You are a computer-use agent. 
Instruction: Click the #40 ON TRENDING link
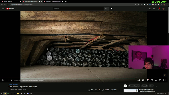[x=13, y=85]
